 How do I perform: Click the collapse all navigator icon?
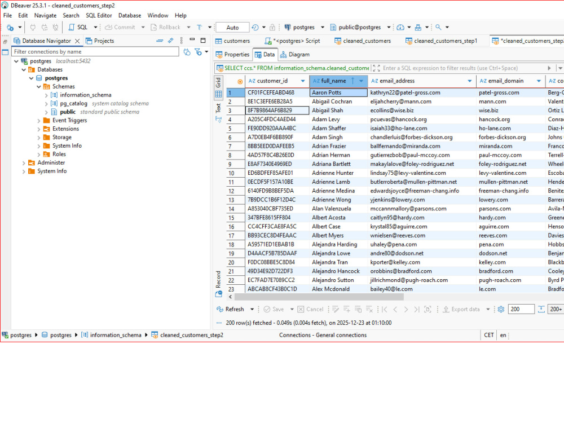click(160, 41)
